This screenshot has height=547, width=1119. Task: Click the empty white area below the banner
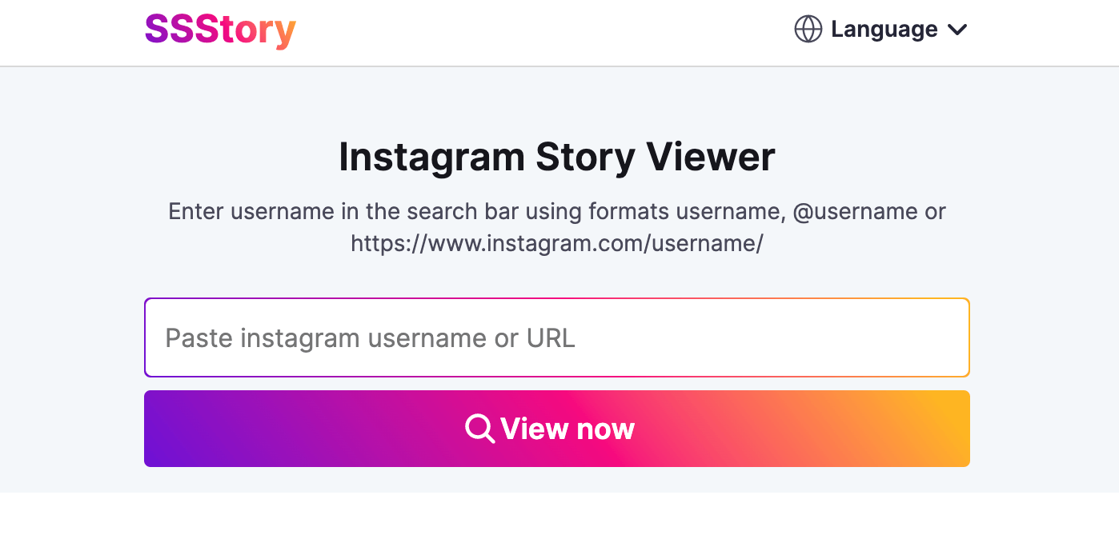point(559,520)
